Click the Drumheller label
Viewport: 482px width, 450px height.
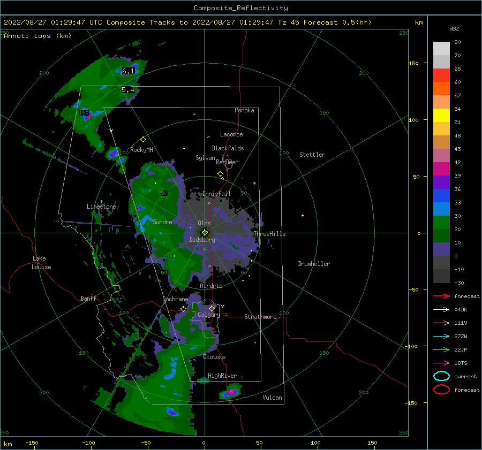point(314,264)
